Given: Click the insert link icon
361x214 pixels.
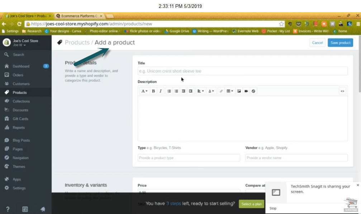Looking at the screenshot, I should (221, 91).
